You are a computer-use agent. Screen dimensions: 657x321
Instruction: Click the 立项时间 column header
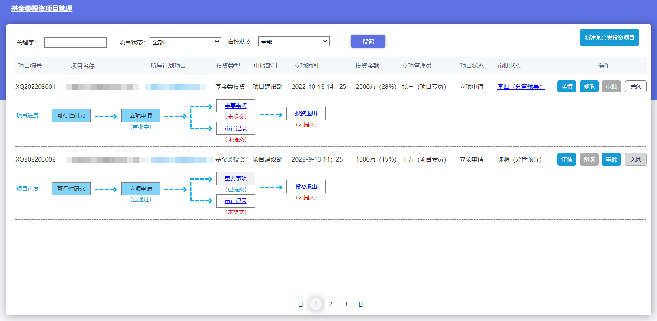coord(306,65)
